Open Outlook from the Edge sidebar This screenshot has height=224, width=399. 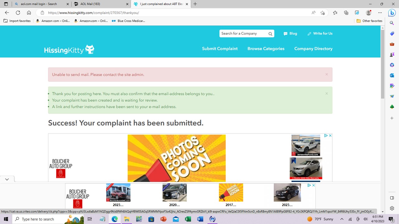tap(392, 75)
